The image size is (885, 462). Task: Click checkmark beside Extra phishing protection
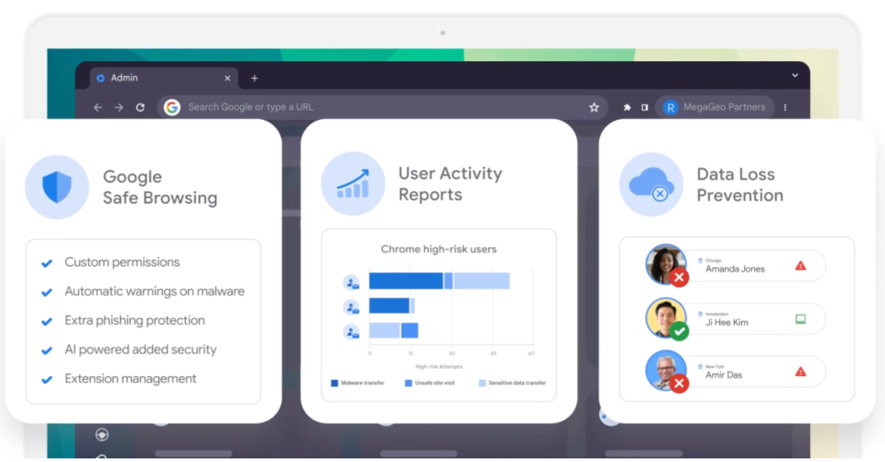pyautogui.click(x=47, y=322)
